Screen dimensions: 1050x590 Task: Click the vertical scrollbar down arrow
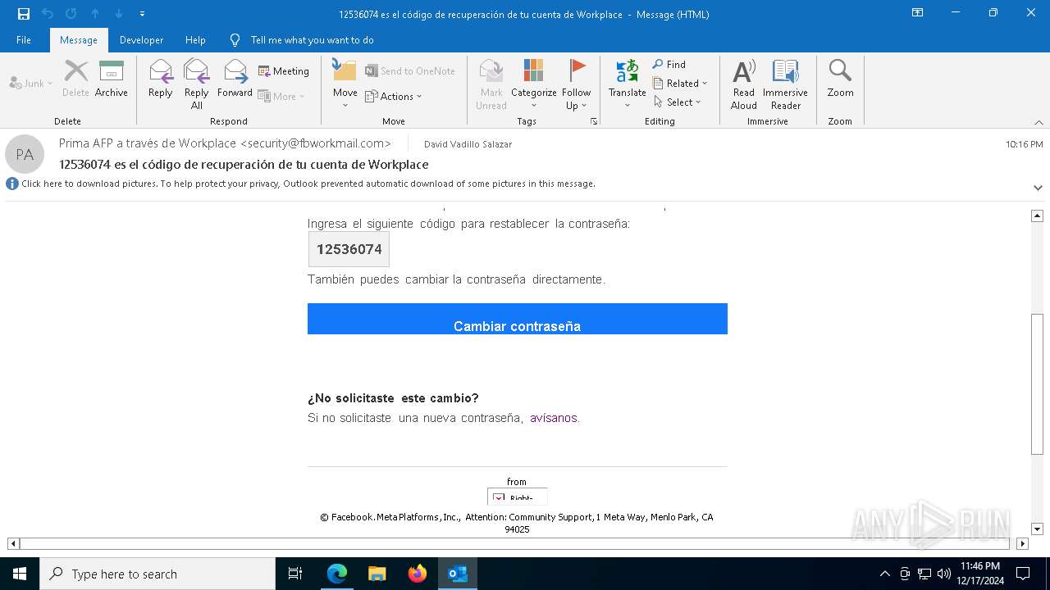coord(1037,529)
